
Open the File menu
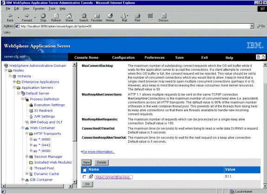click(x=8, y=8)
